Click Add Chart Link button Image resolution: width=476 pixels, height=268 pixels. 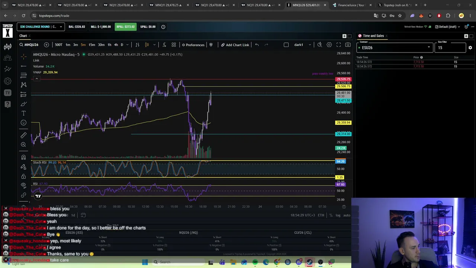tap(235, 45)
